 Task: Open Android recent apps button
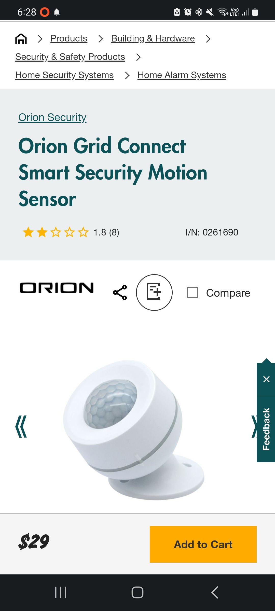coord(61,592)
